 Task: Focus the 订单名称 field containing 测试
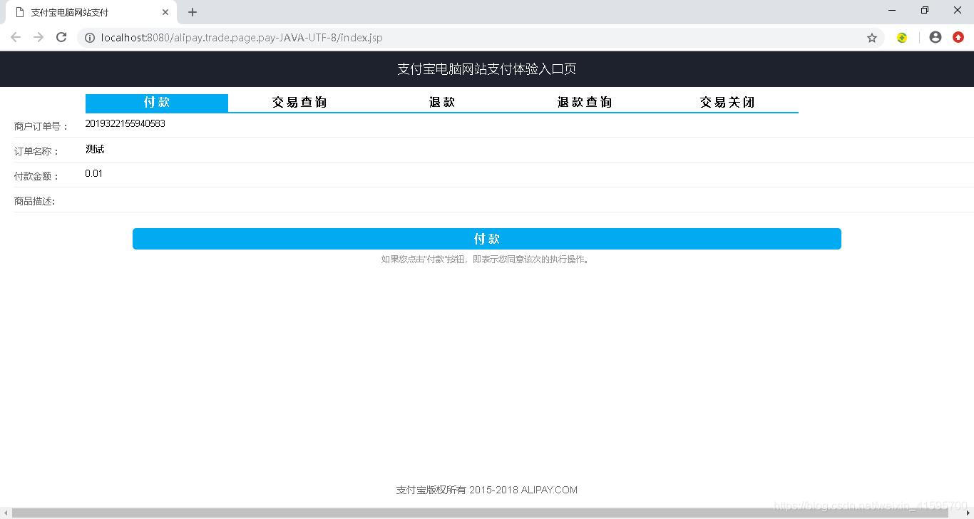pyautogui.click(x=529, y=149)
